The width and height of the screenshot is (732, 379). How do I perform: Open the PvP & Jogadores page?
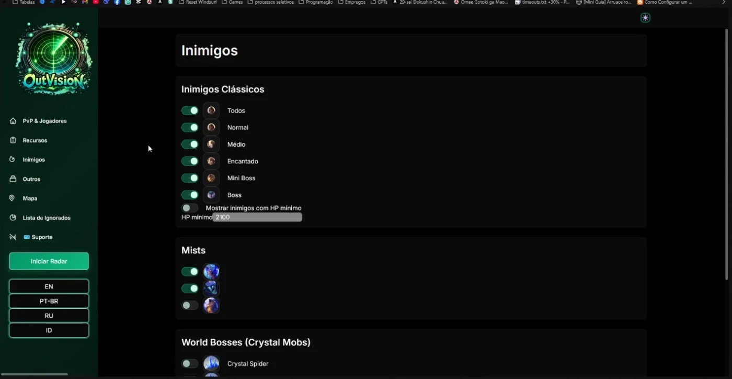point(44,121)
